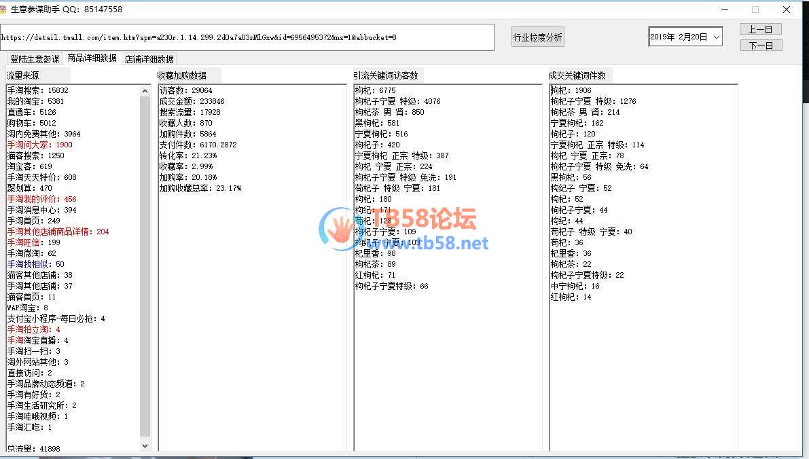Select row 购物车: 5012
Screen dimensions: 809x459
[x=31, y=123]
